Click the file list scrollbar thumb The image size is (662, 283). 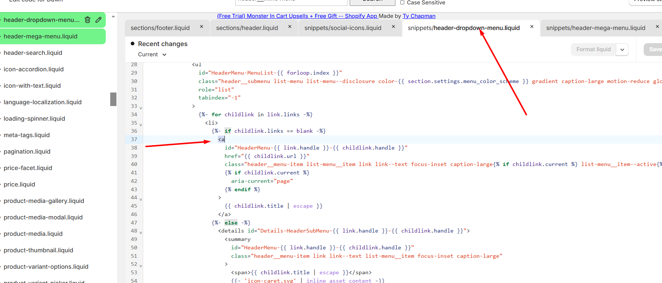(113, 99)
